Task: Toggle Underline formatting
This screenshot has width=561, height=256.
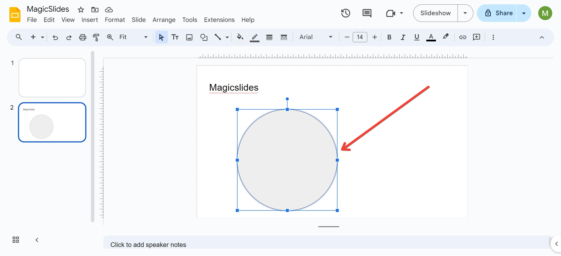Action: pos(417,37)
